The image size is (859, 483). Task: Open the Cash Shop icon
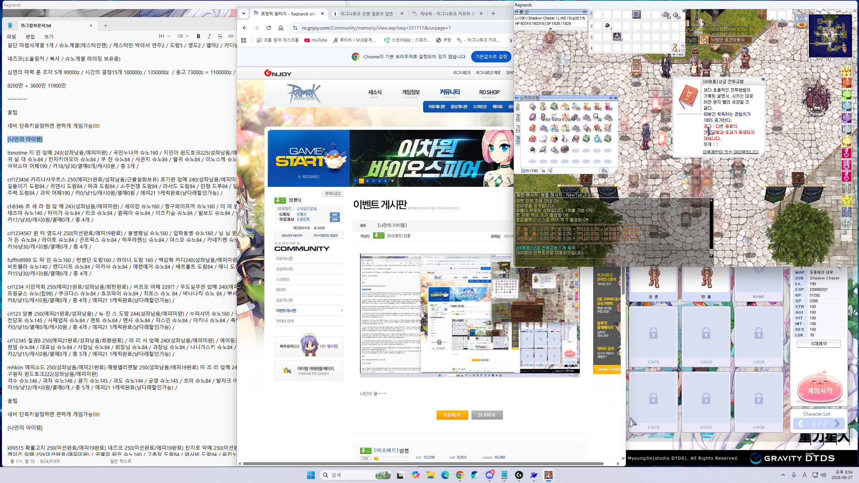802,22
